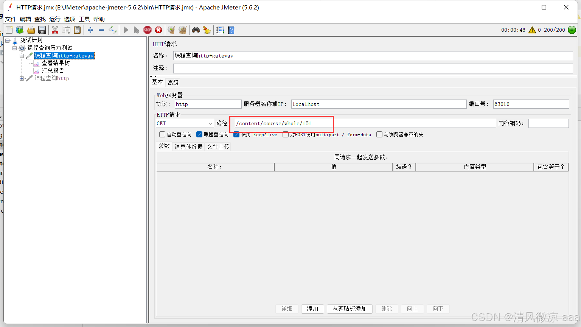Click the 值 column header
Image resolution: width=581 pixels, height=327 pixels.
pos(334,167)
